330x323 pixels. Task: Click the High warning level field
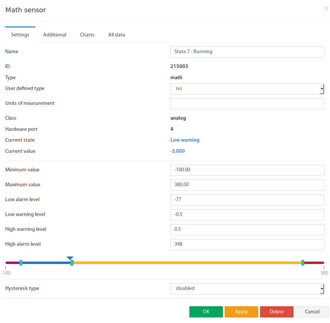pos(247,230)
